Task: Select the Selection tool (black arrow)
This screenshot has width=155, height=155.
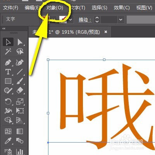Action: 8,42
